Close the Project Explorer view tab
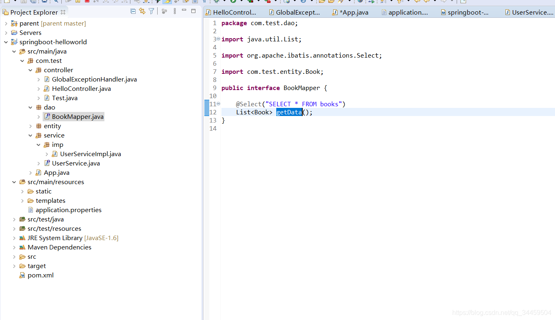Viewport: 555px width, 320px height. (63, 12)
